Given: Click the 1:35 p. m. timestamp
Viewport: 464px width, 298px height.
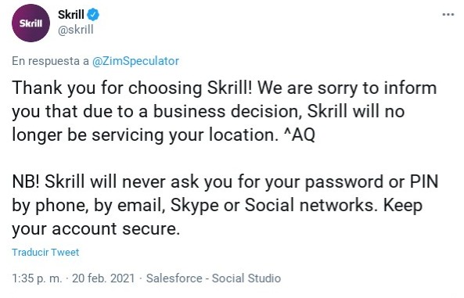Looking at the screenshot, I should (x=37, y=278).
